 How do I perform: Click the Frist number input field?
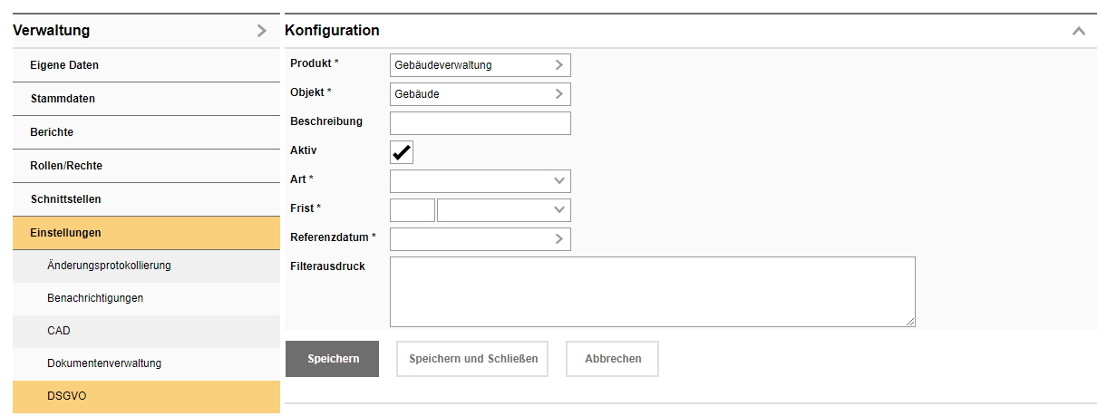click(x=412, y=210)
